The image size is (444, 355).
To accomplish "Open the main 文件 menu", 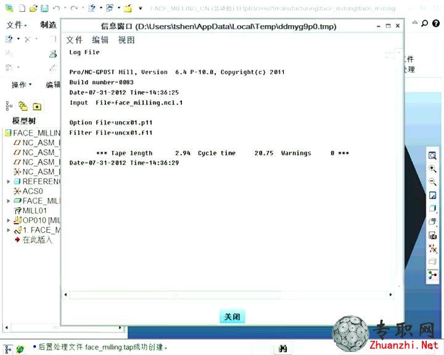I will (16, 25).
